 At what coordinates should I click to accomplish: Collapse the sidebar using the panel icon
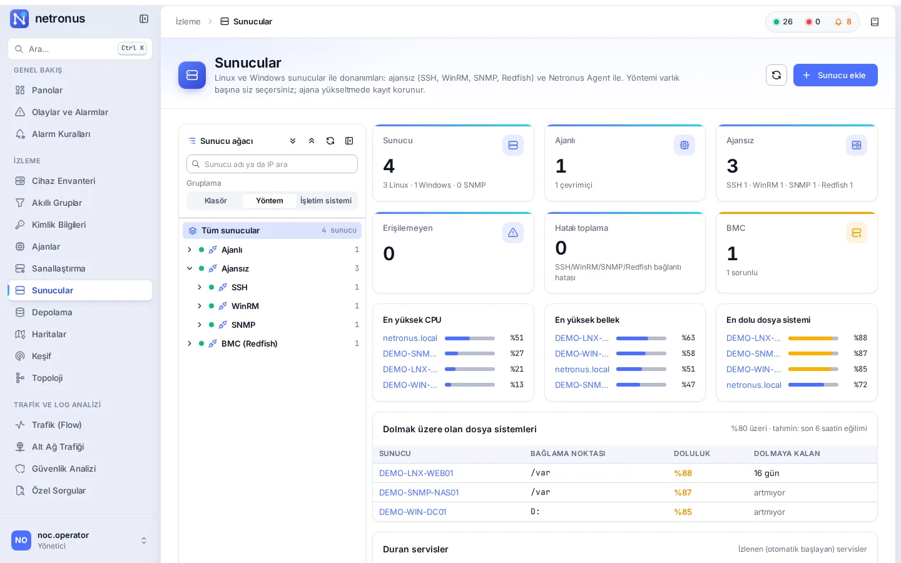click(x=144, y=19)
